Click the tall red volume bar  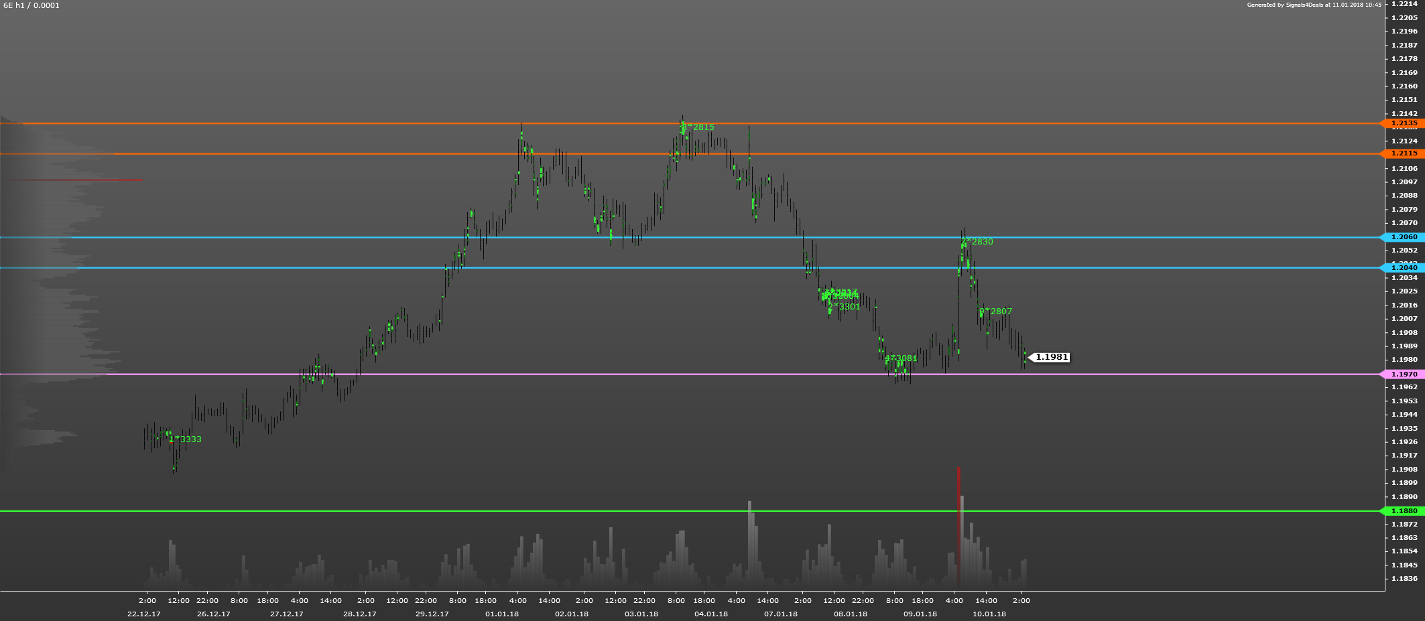coord(958,529)
